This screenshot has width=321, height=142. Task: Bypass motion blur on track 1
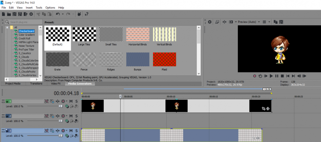47,101
